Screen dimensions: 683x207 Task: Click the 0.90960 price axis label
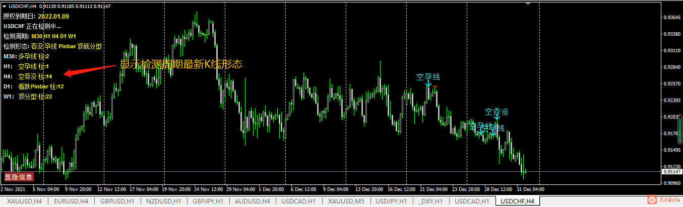pos(672,183)
